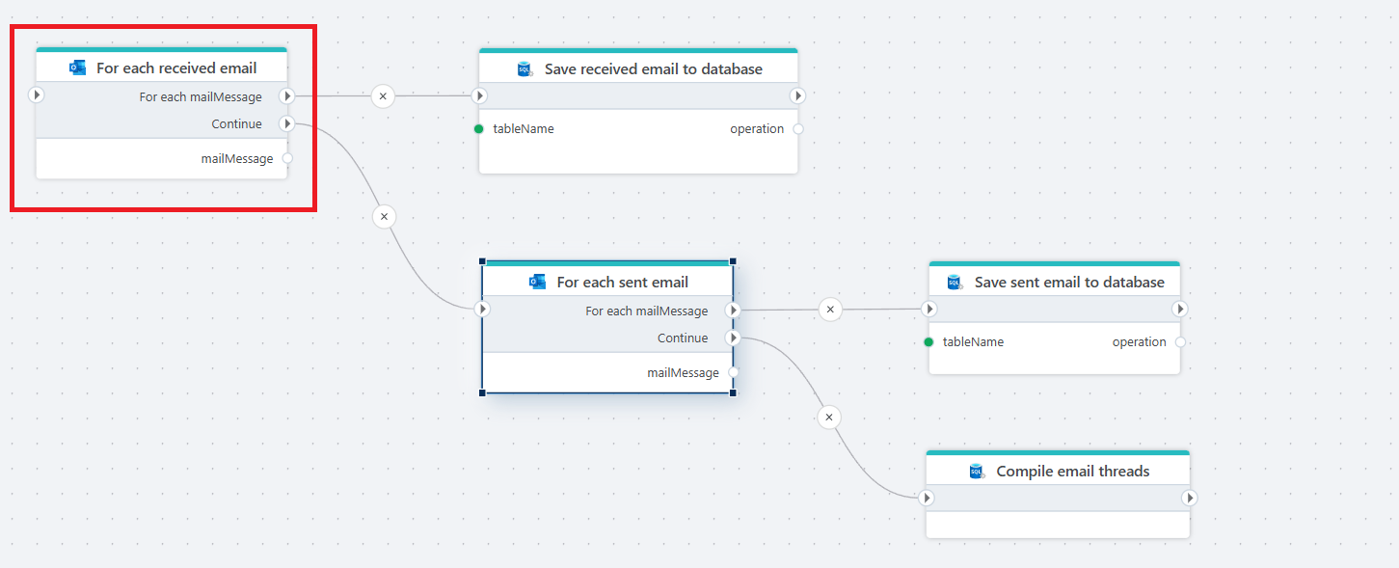
Task: Click the Outlook icon on For each received email
Action: tap(78, 68)
